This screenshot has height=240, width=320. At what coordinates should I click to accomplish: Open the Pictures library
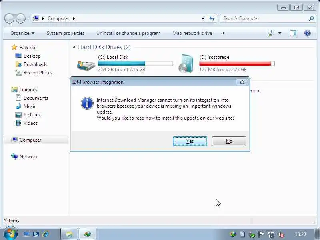pyautogui.click(x=32, y=115)
